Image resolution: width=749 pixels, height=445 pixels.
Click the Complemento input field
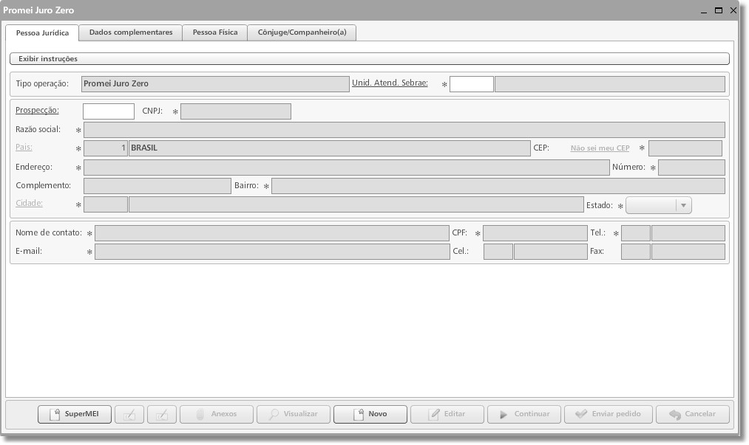point(157,186)
